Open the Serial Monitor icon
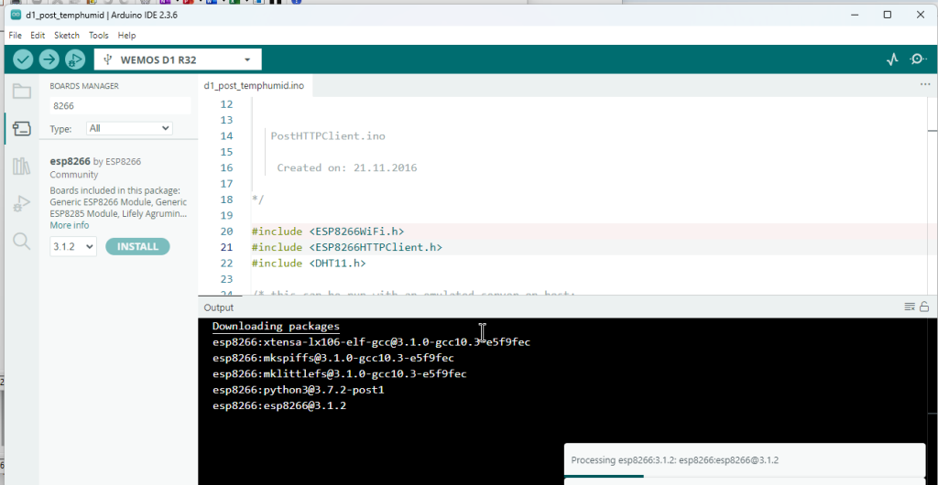This screenshot has width=938, height=485. pos(918,59)
